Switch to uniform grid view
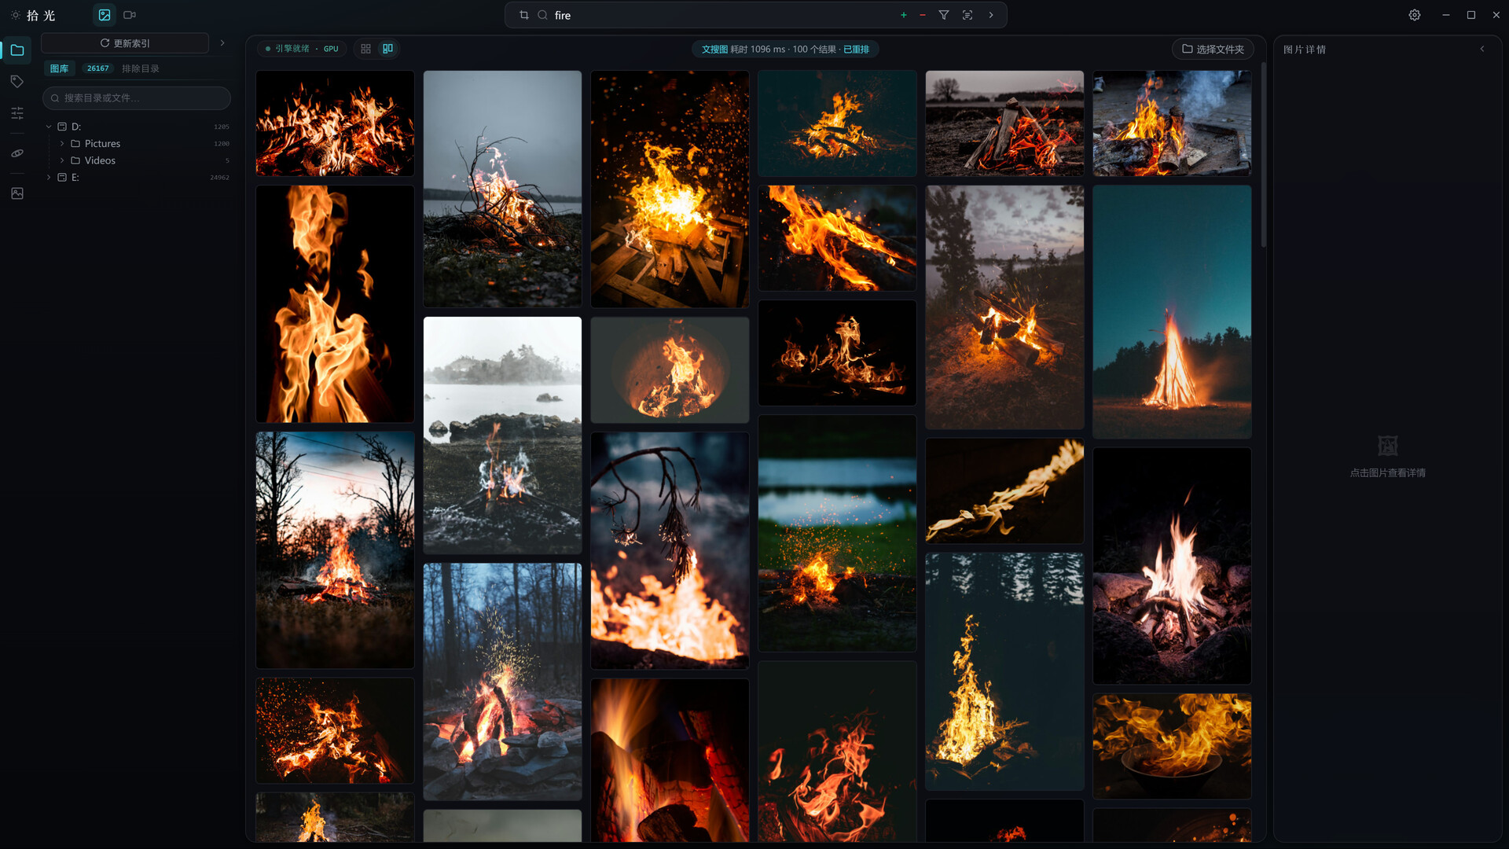This screenshot has height=849, width=1509. coord(365,49)
